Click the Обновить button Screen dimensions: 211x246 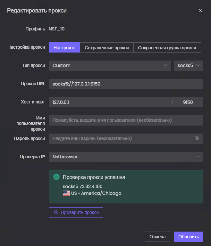click(189, 237)
